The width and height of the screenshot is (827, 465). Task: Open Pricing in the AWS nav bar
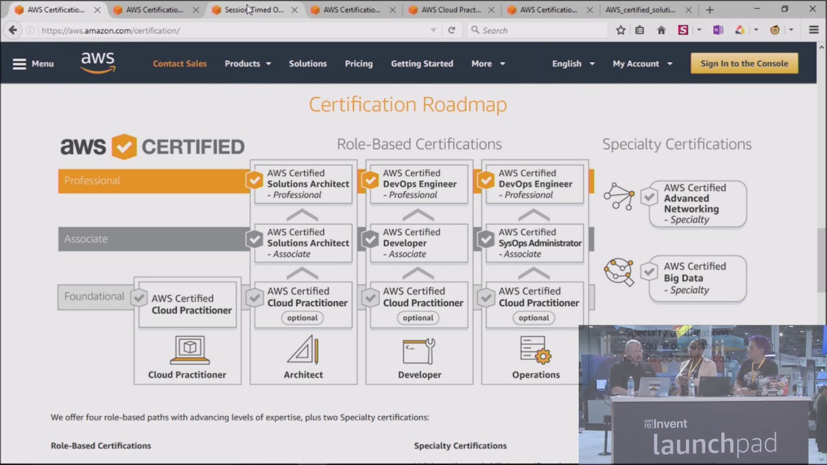pyautogui.click(x=359, y=63)
